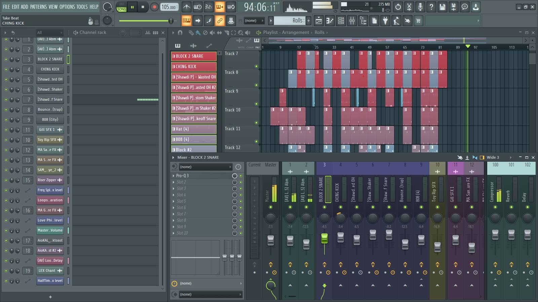Select the Hat (4) pattern in picker
The image size is (538, 302).
(194, 129)
